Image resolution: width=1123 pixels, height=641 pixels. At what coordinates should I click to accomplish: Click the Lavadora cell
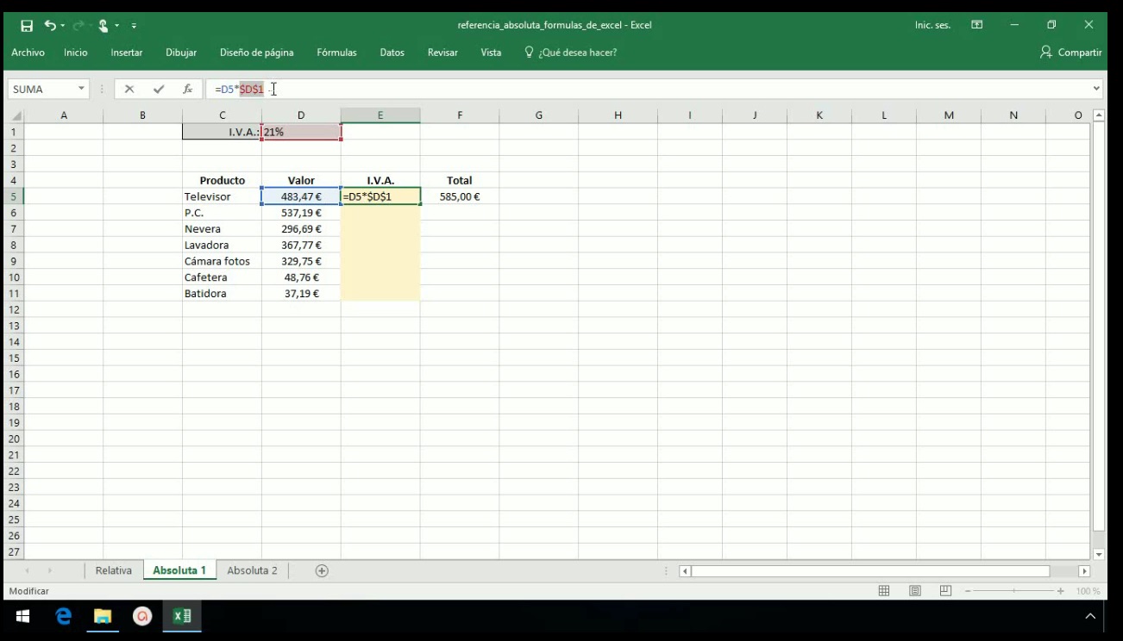point(222,246)
